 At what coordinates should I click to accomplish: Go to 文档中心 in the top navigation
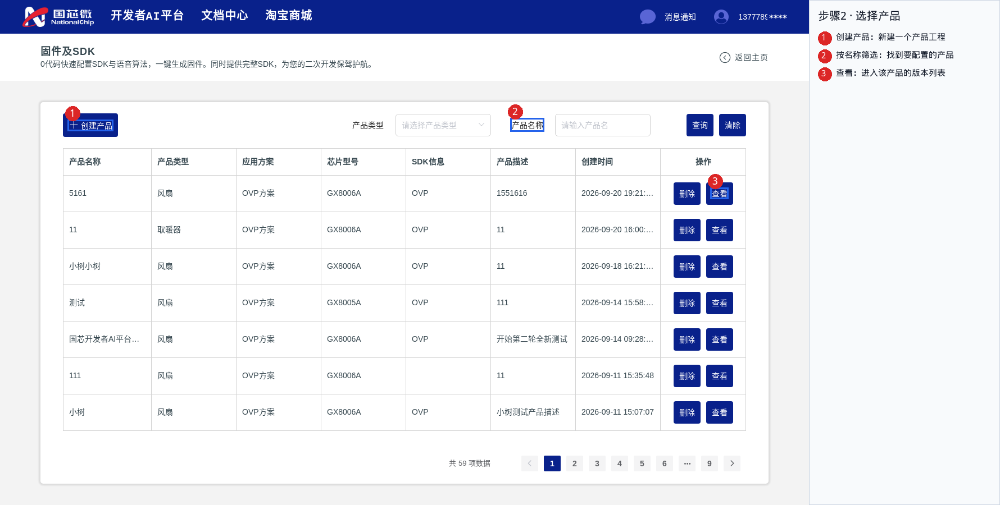coord(225,16)
